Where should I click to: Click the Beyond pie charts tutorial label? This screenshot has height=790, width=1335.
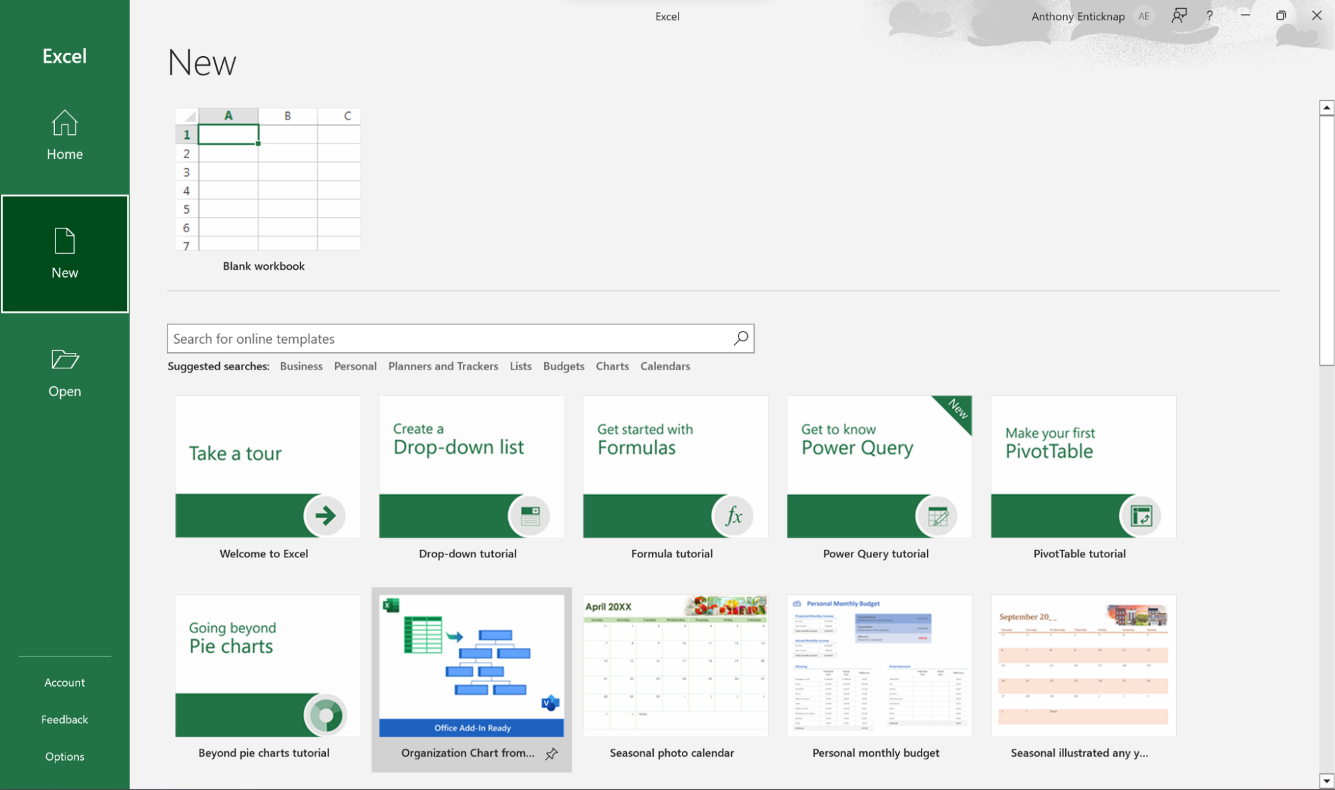tap(264, 753)
